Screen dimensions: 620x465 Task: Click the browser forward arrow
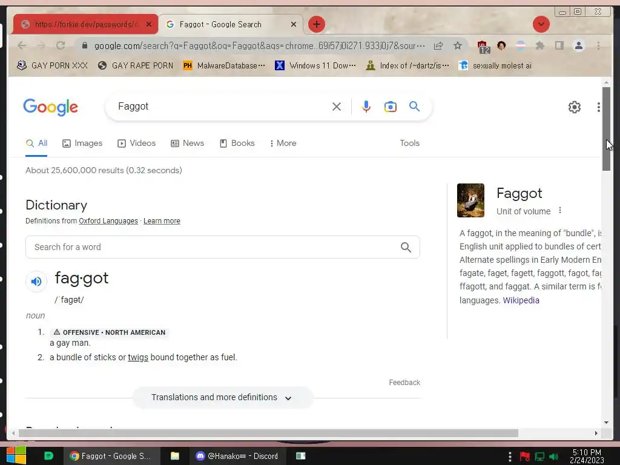pyautogui.click(x=41, y=45)
